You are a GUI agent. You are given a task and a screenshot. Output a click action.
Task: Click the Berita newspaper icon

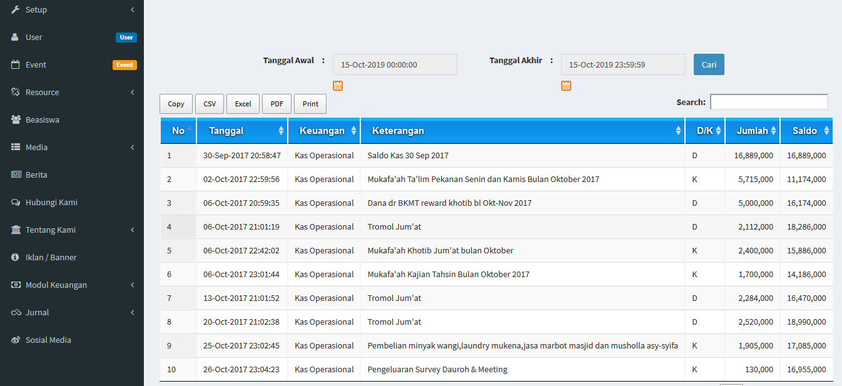pos(16,175)
